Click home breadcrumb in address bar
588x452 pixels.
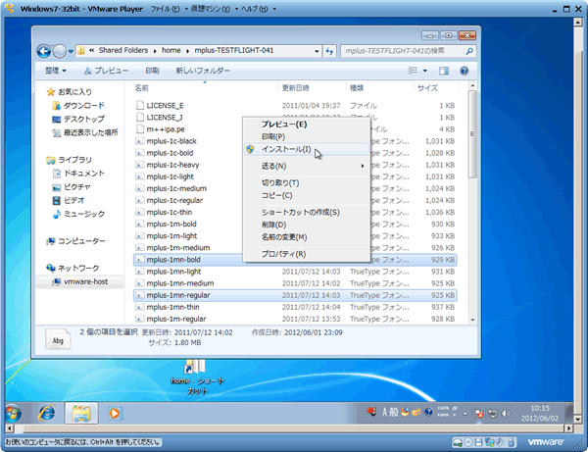coord(171,50)
